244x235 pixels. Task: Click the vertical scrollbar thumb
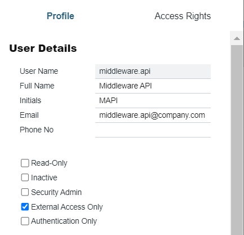237,140
